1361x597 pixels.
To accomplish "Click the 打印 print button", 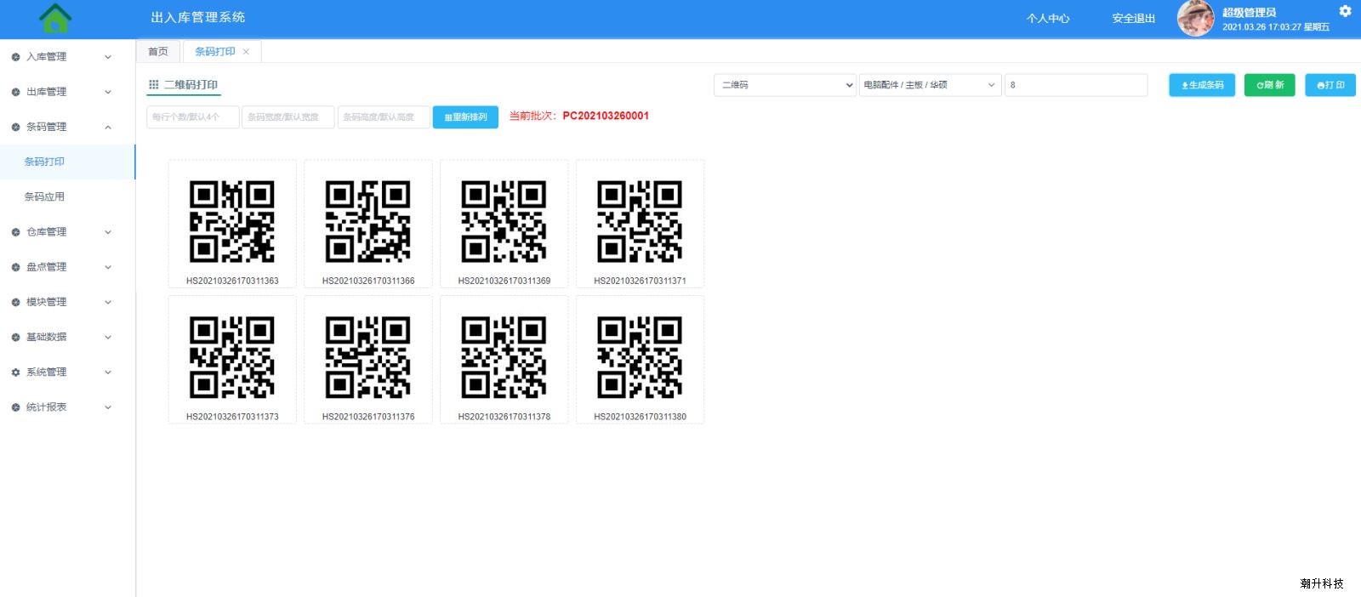I will click(1330, 85).
